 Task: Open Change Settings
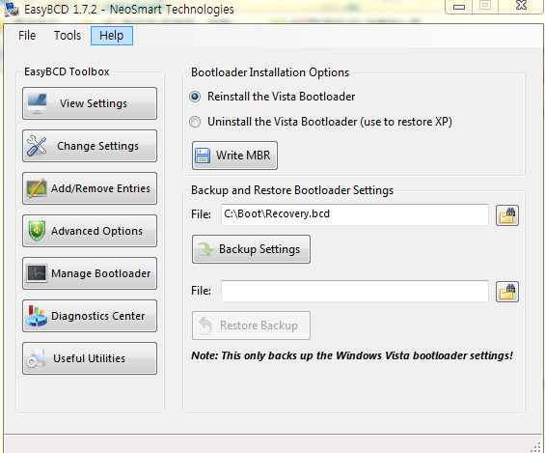pos(90,146)
